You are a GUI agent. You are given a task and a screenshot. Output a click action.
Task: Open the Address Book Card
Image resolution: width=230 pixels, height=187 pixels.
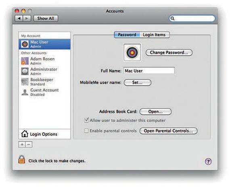click(x=155, y=112)
